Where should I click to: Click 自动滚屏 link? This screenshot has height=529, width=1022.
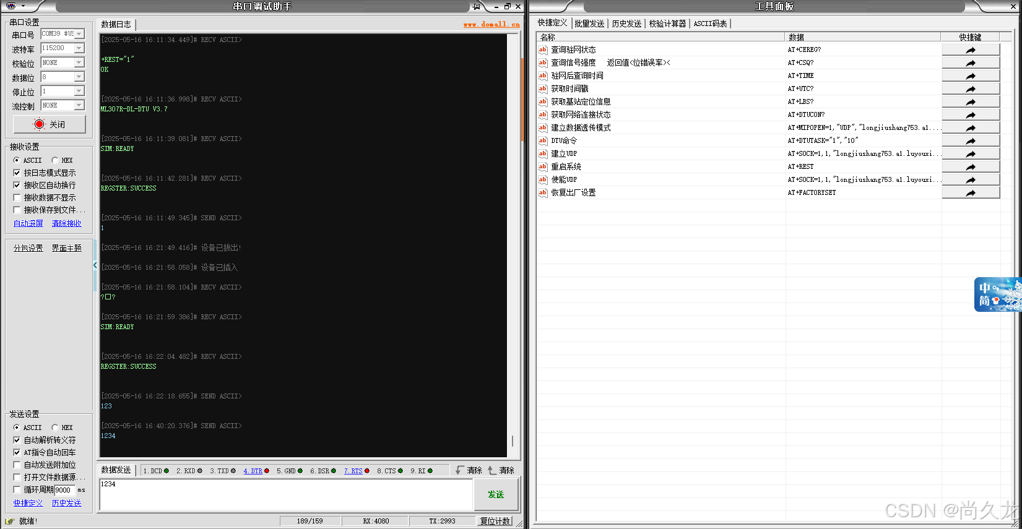pyautogui.click(x=28, y=223)
